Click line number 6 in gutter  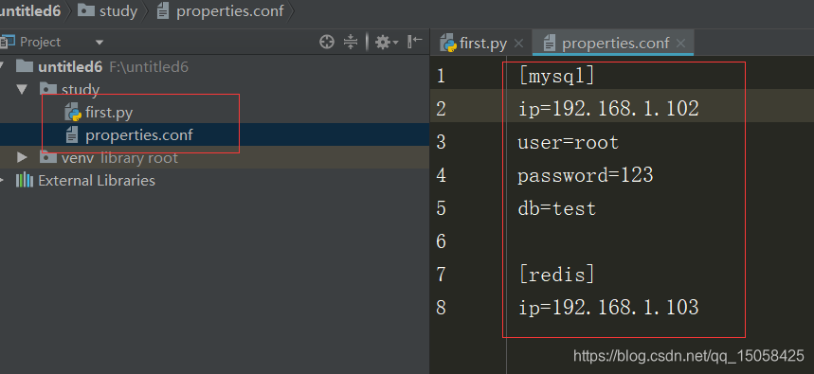tap(442, 241)
